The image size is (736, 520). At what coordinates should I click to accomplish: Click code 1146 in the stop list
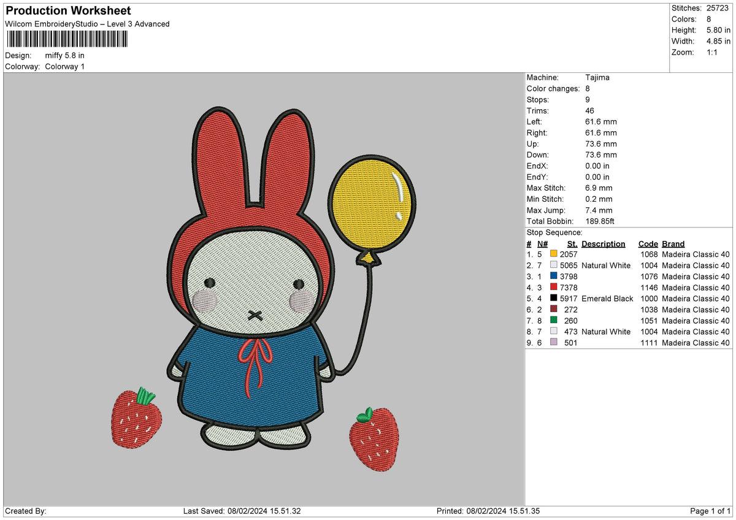tap(649, 288)
